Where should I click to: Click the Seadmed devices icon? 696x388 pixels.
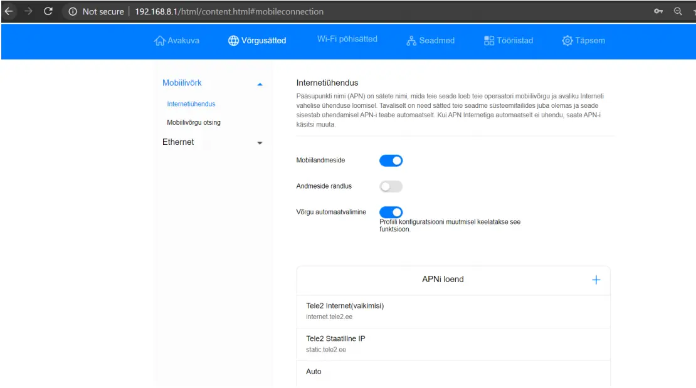pos(411,40)
